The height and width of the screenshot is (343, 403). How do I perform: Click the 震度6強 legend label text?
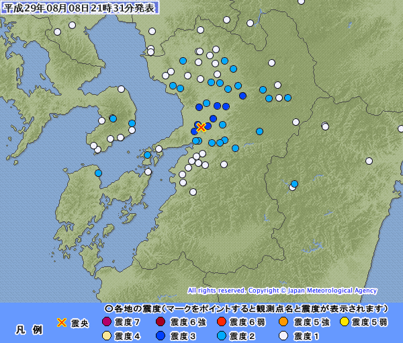pyautogui.click(x=188, y=322)
